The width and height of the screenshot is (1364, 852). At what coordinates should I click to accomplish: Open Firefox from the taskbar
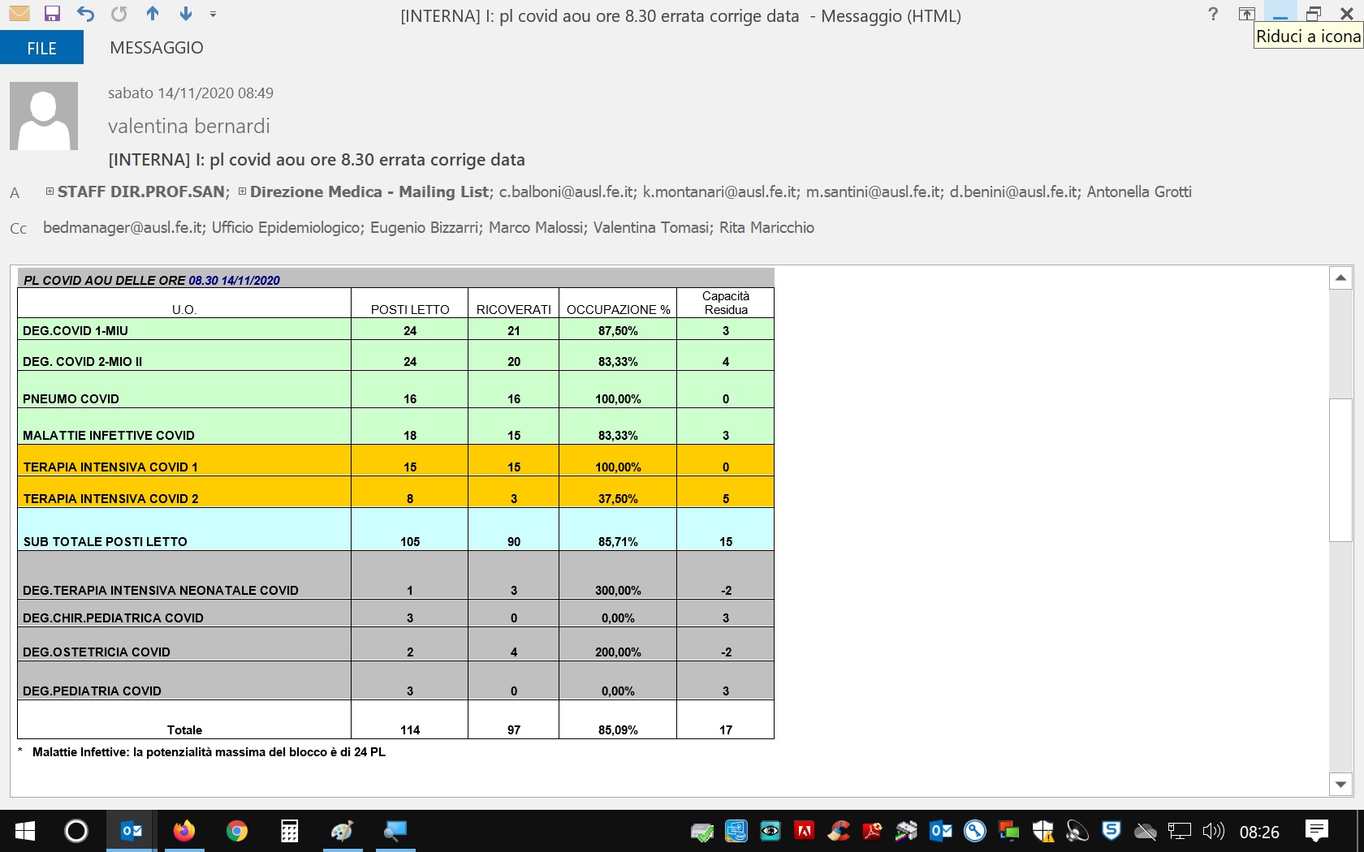coord(184,831)
